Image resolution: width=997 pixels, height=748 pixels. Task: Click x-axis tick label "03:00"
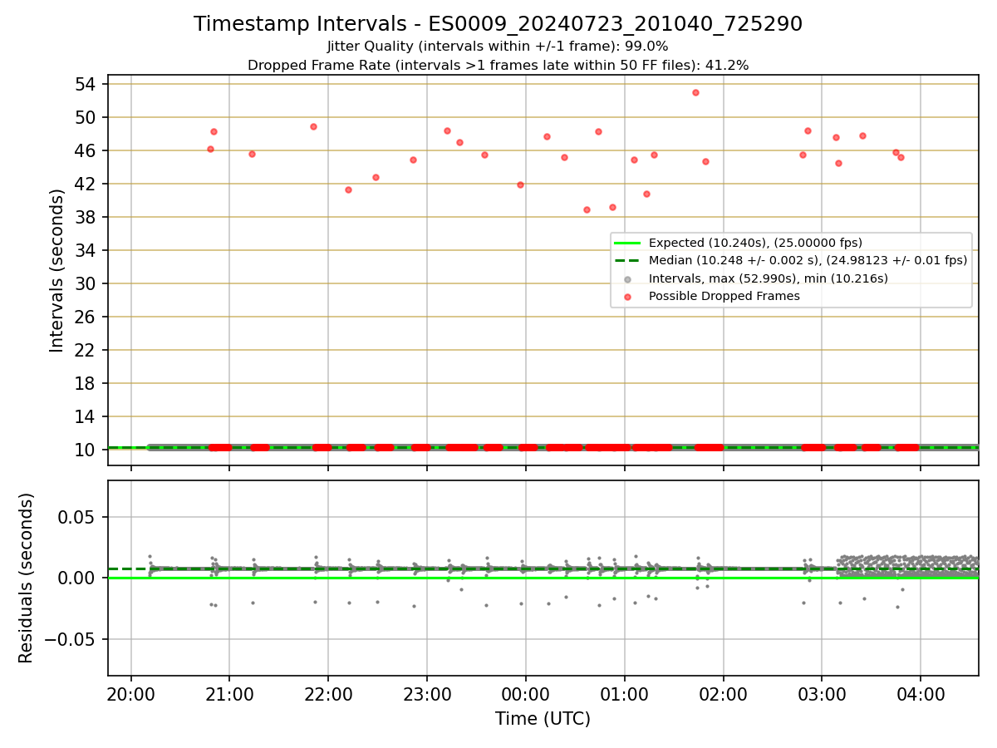pos(822,696)
